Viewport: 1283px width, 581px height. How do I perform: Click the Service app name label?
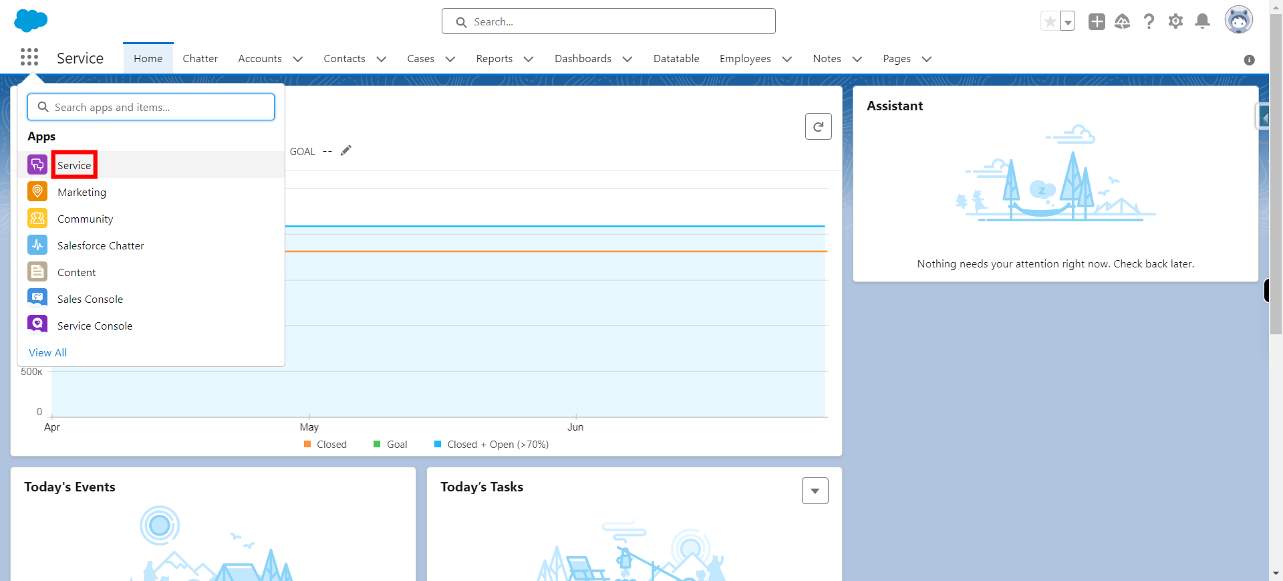tap(80, 58)
